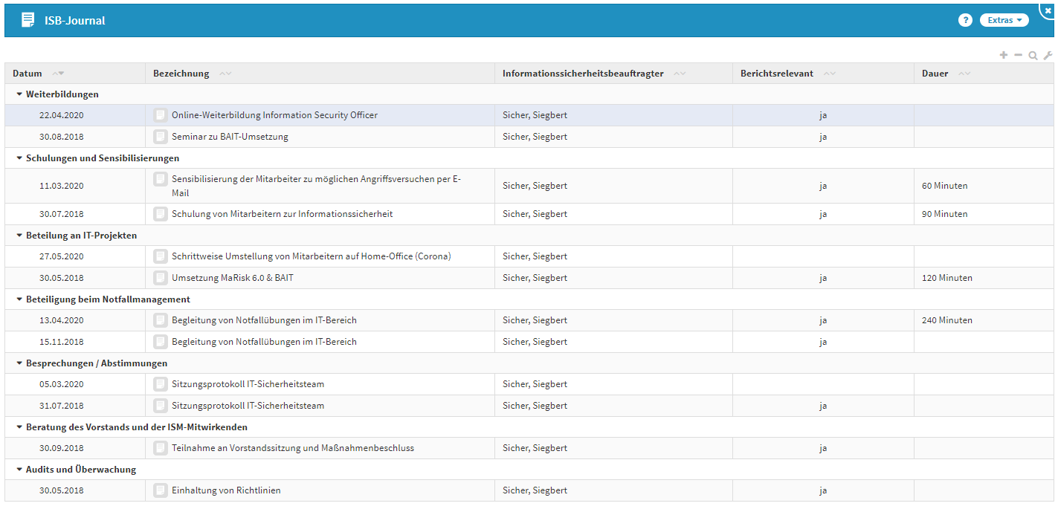
Task: Collapse the Weiterbildungen group
Action: point(19,94)
